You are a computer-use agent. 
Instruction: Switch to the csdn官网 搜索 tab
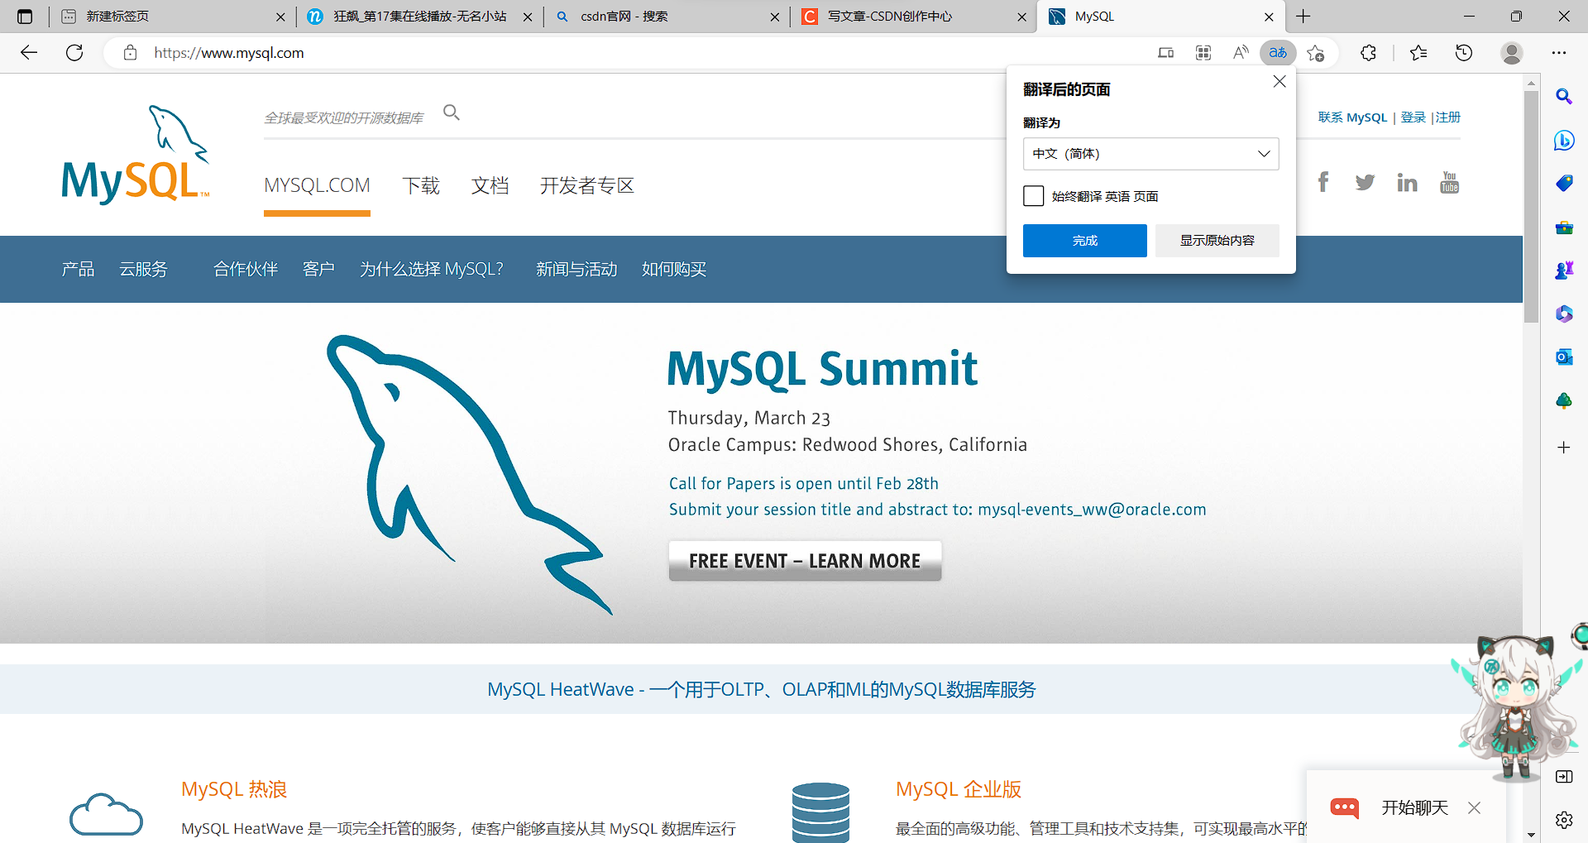(667, 17)
